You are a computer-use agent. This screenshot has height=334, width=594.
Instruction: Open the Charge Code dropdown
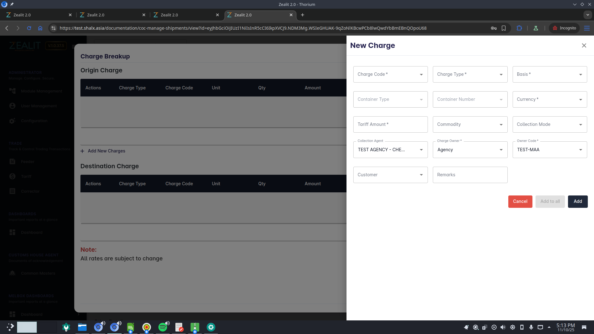pyautogui.click(x=390, y=75)
